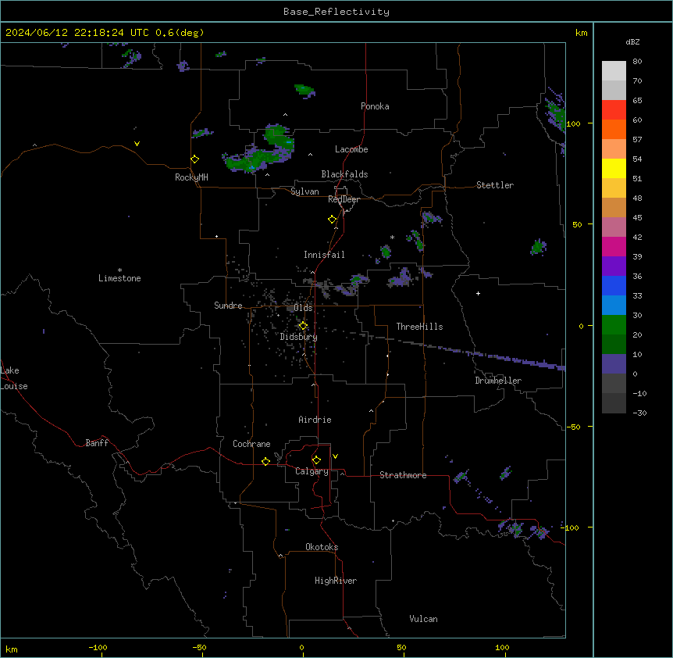The height and width of the screenshot is (658, 673).
Task: Click the Innisfail city label
Action: 324,255
